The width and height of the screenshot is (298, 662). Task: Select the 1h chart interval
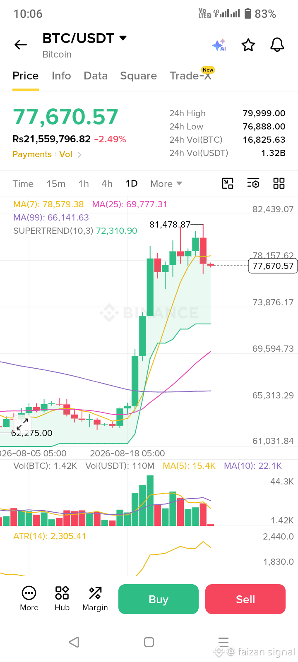click(x=84, y=184)
